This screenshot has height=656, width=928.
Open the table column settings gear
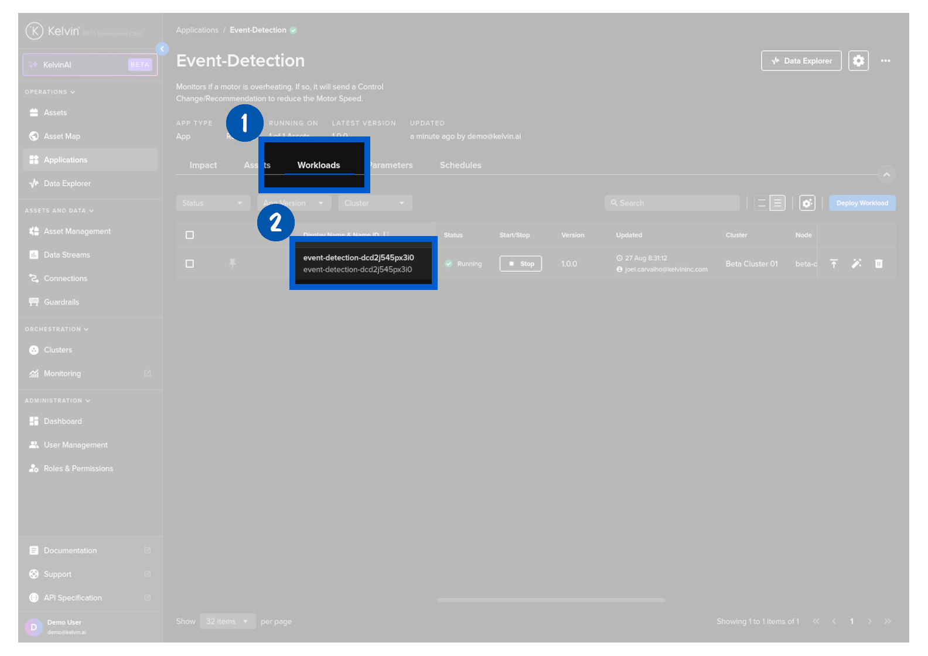pos(807,203)
